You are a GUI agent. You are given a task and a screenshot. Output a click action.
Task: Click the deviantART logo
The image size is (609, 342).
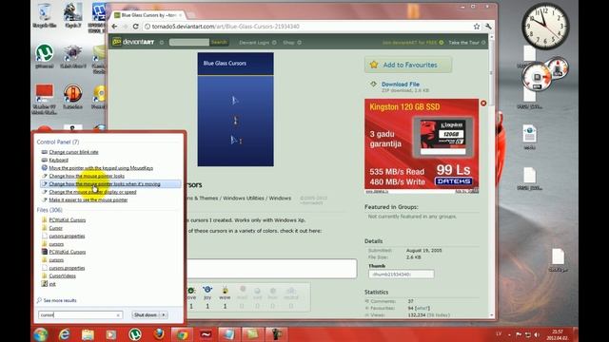133,42
